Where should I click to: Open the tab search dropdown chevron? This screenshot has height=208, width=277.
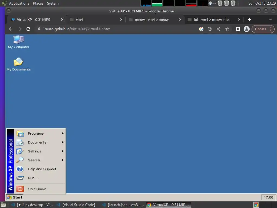pos(271,19)
